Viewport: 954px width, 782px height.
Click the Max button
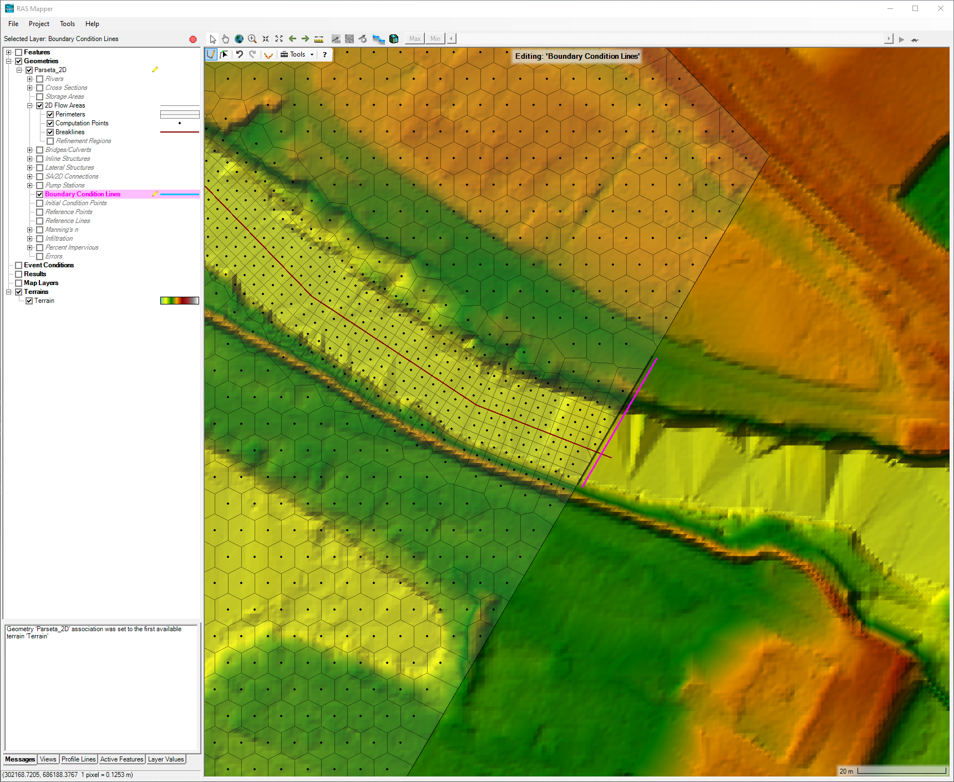[x=415, y=39]
